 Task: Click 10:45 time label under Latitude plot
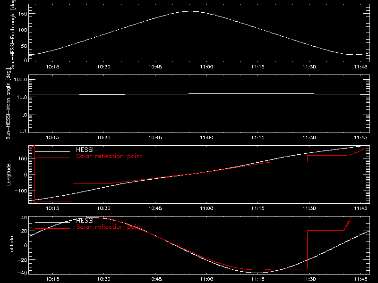155,279
